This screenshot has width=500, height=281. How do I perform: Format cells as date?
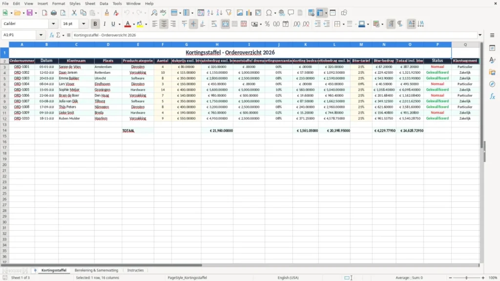coord(286,24)
